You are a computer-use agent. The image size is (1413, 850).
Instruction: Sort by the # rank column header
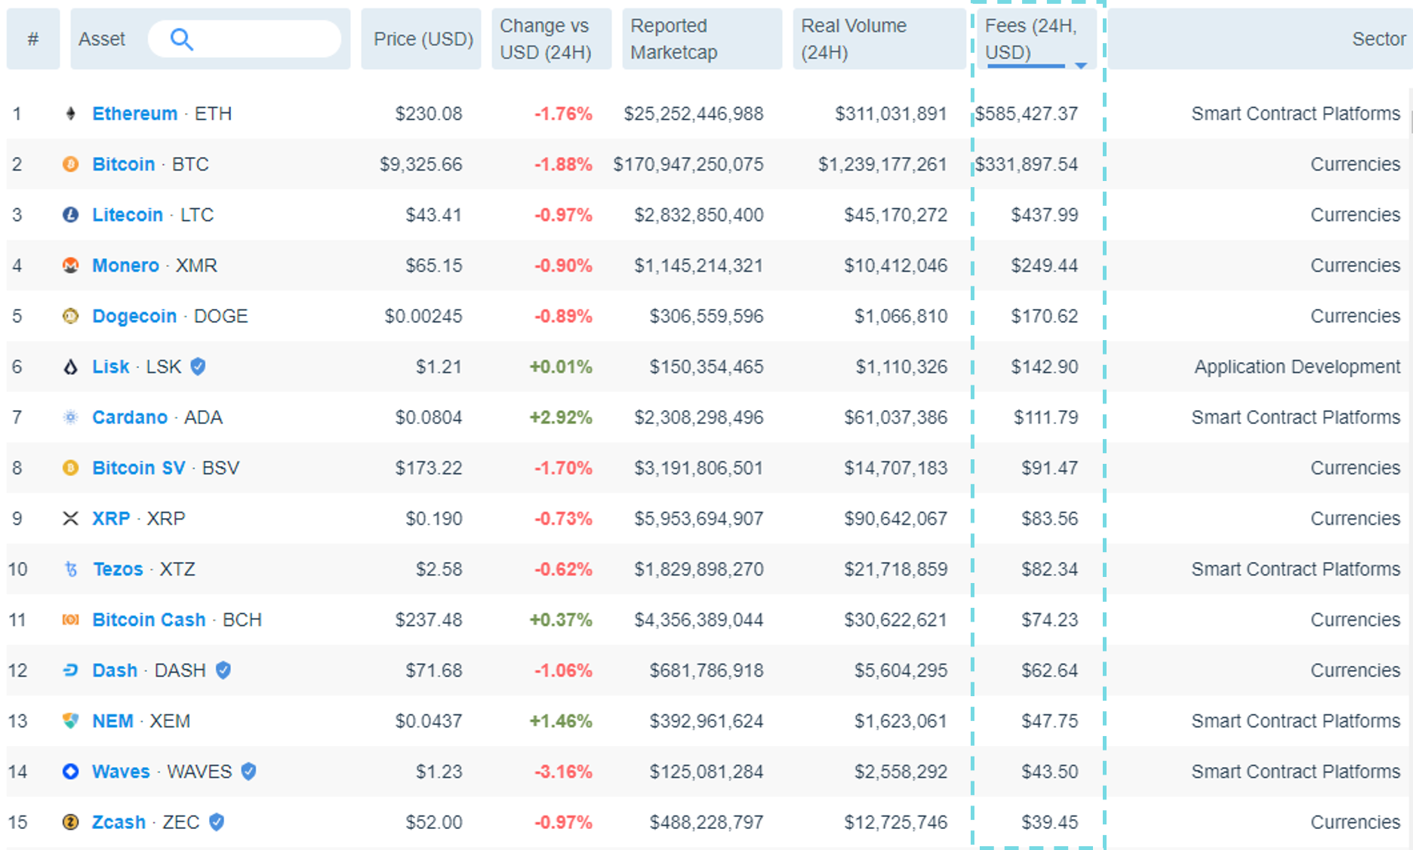33,39
